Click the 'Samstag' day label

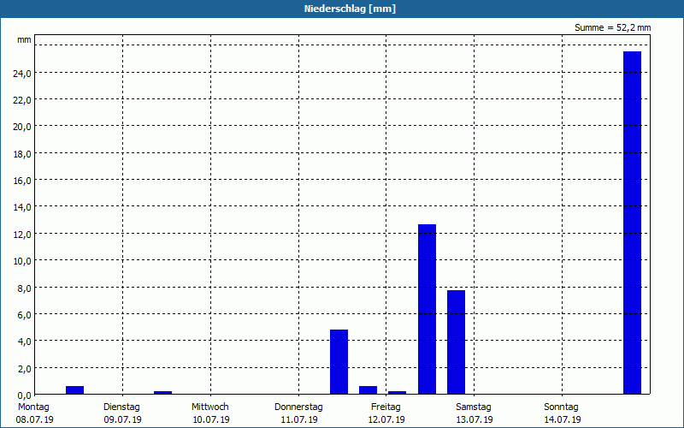click(474, 407)
